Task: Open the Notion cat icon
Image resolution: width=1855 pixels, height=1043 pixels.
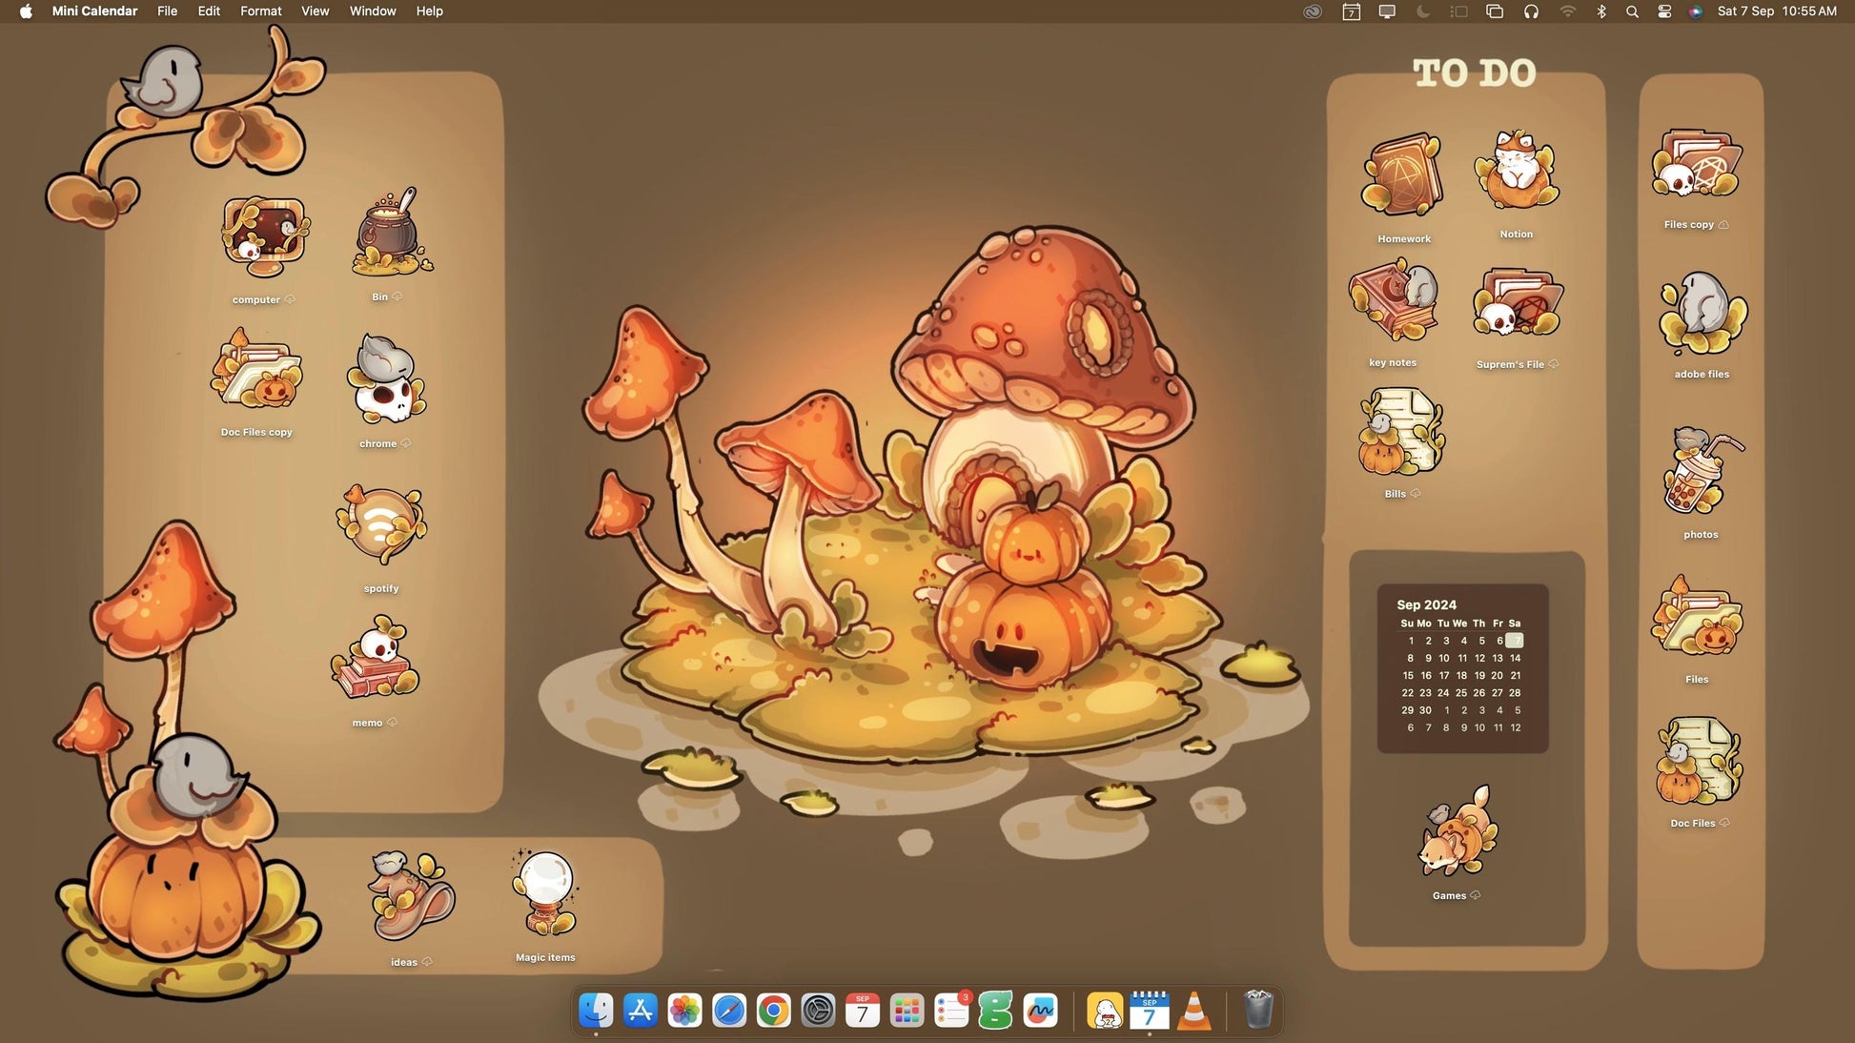Action: (x=1516, y=174)
